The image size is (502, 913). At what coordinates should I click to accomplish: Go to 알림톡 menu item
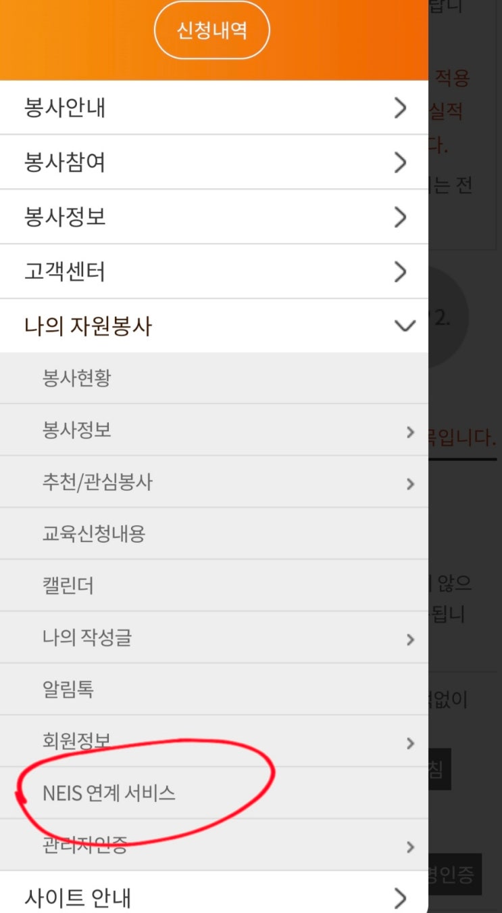pos(68,689)
